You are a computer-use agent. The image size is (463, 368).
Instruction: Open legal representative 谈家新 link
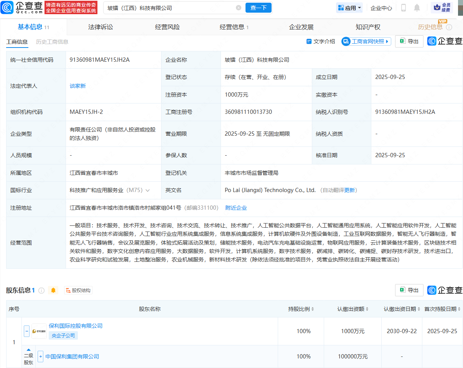point(78,86)
